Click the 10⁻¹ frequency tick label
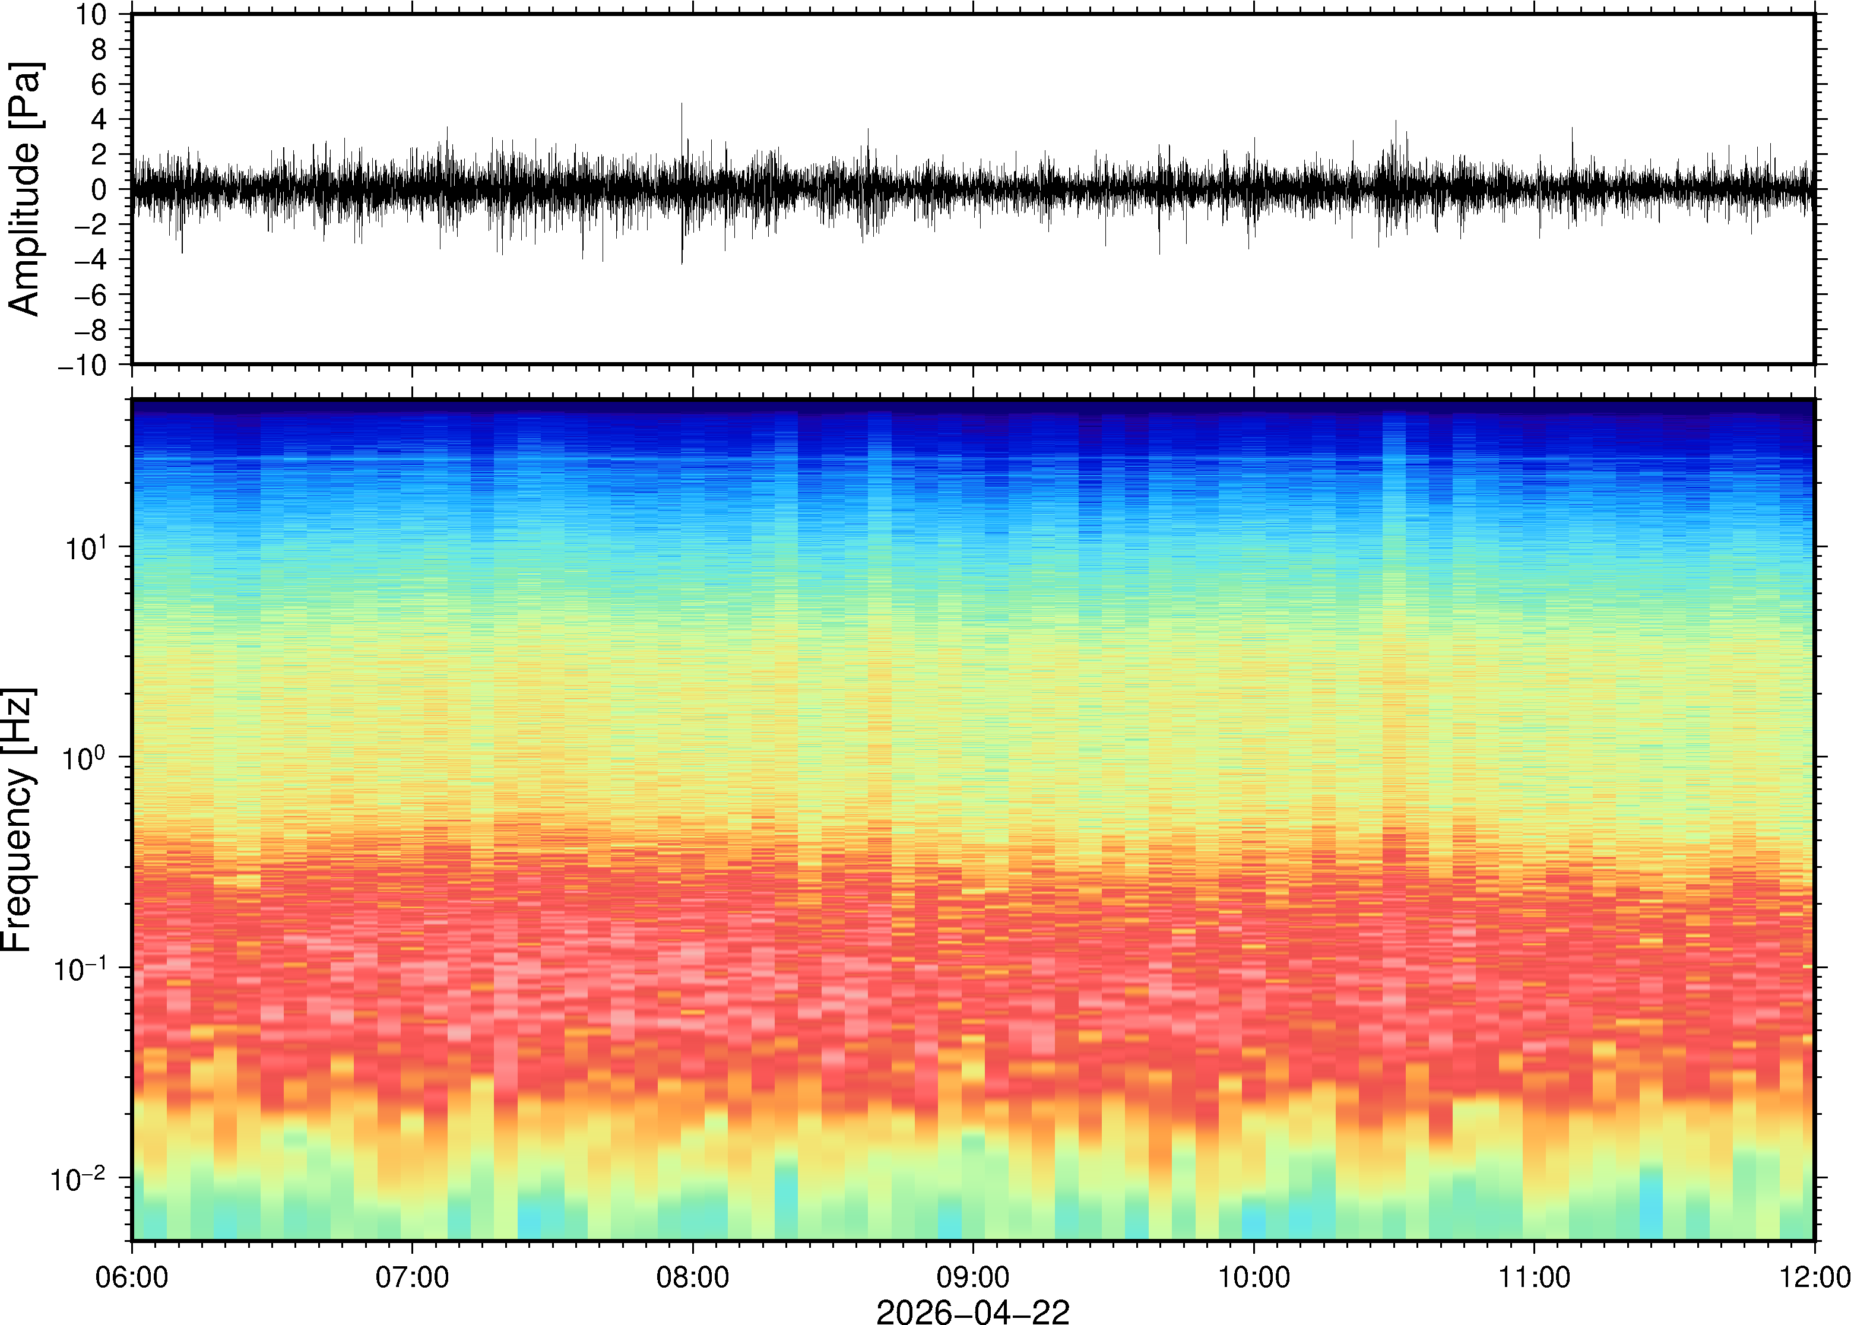 (79, 968)
